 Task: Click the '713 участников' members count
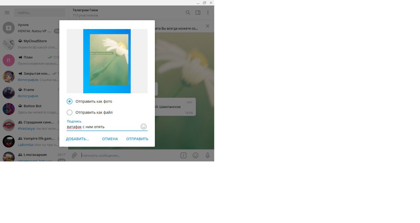click(85, 15)
